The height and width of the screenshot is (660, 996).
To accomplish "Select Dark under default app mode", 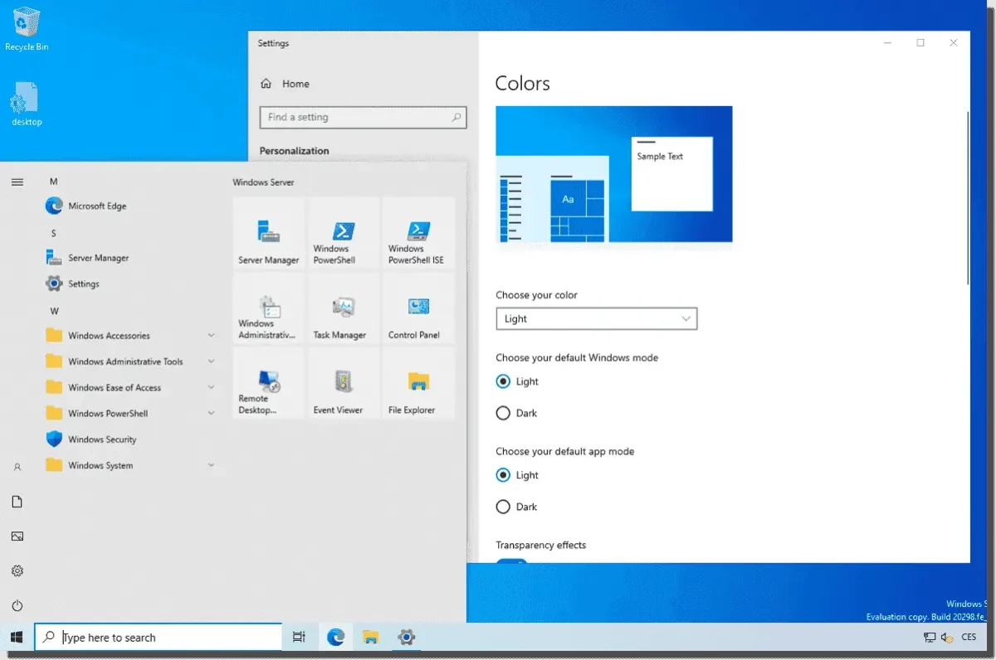I will point(503,507).
